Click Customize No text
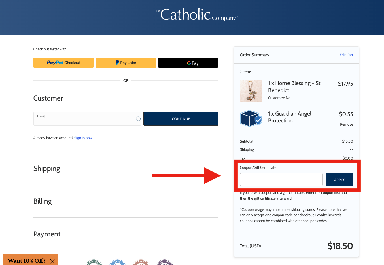This screenshot has width=384, height=265. pos(279,98)
